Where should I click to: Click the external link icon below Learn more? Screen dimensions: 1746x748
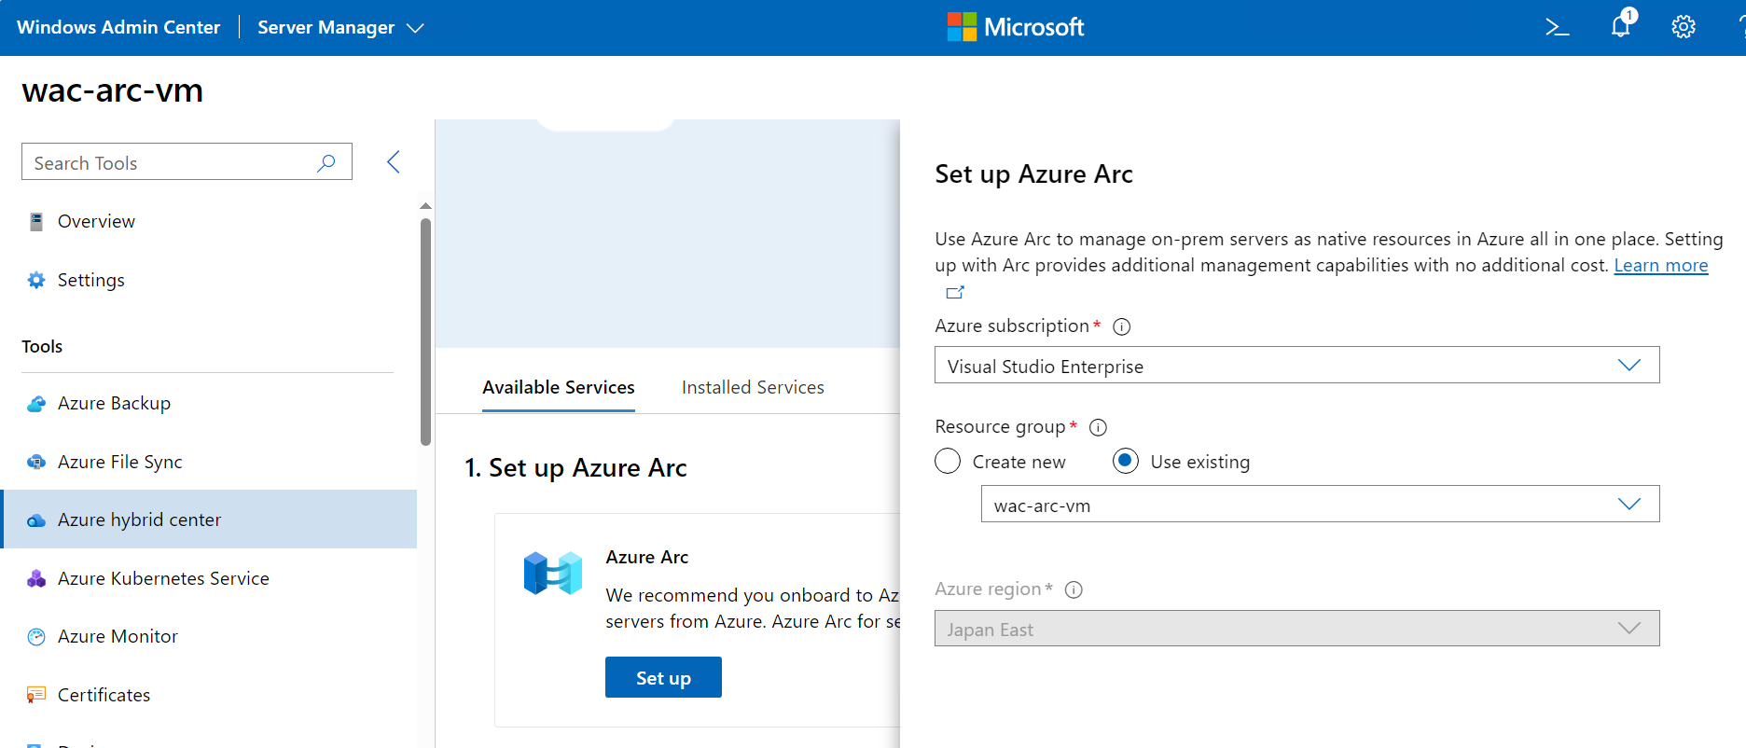955,293
